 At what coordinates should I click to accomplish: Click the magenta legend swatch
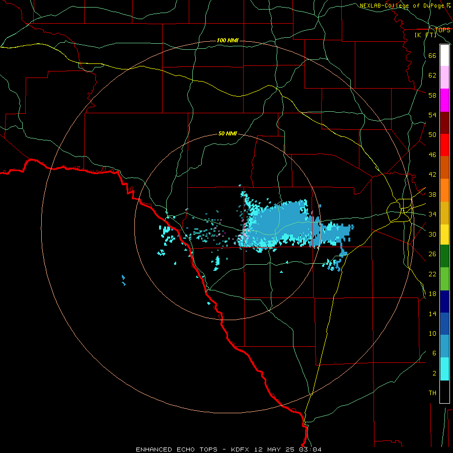point(444,100)
